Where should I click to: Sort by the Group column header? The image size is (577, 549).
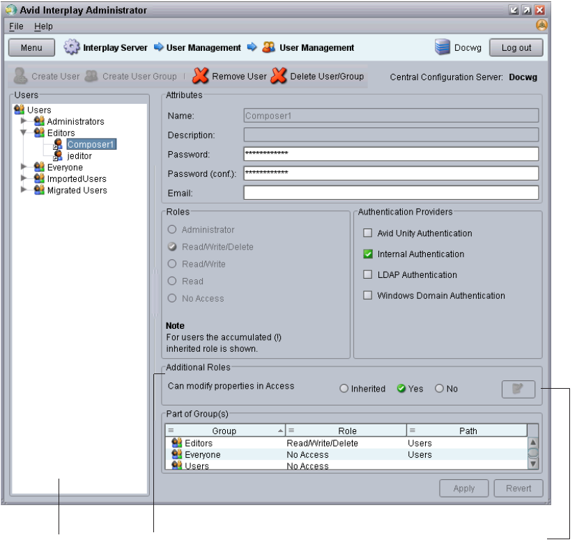[225, 431]
